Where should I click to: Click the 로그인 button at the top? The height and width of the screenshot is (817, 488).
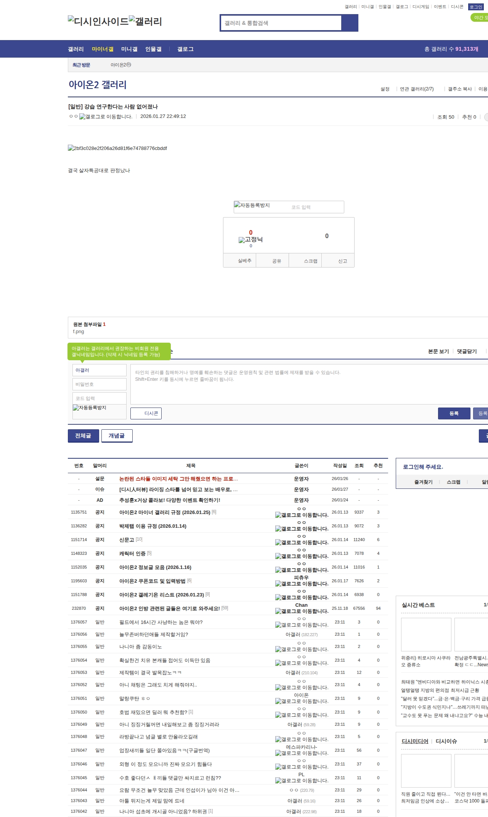[476, 7]
